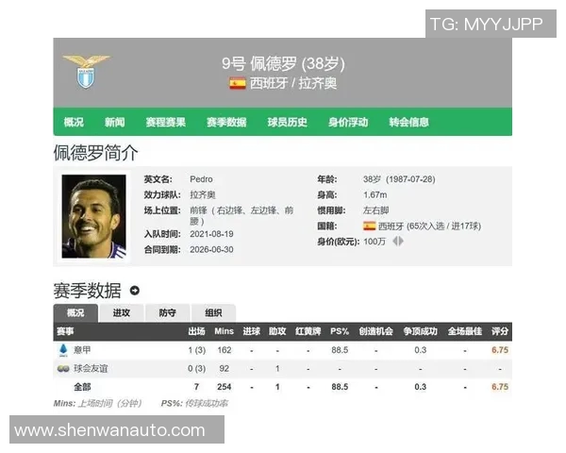This screenshot has height=453, width=566.
Task: Click the 西班牙 / 拉齐奥 header subtitle
Action: coord(293,83)
